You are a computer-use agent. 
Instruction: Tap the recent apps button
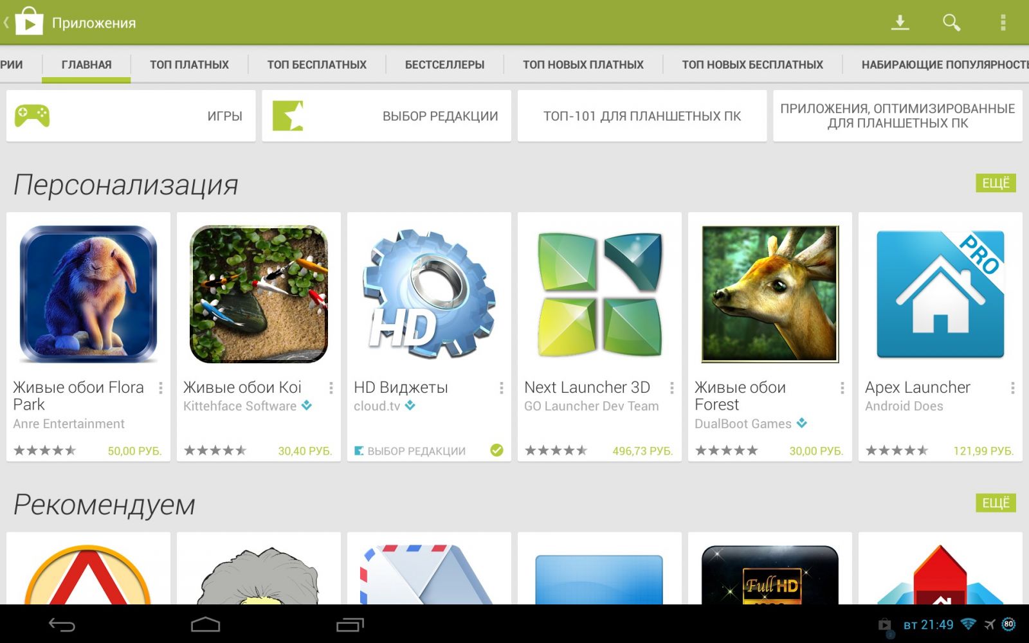(351, 624)
